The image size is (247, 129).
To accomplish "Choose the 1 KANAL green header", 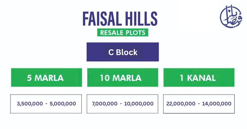I will click(199, 78).
